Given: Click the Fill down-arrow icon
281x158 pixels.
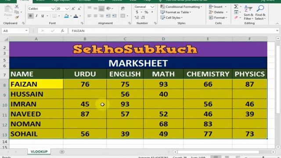Looking at the screenshot, I should pyautogui.click(x=236, y=12).
